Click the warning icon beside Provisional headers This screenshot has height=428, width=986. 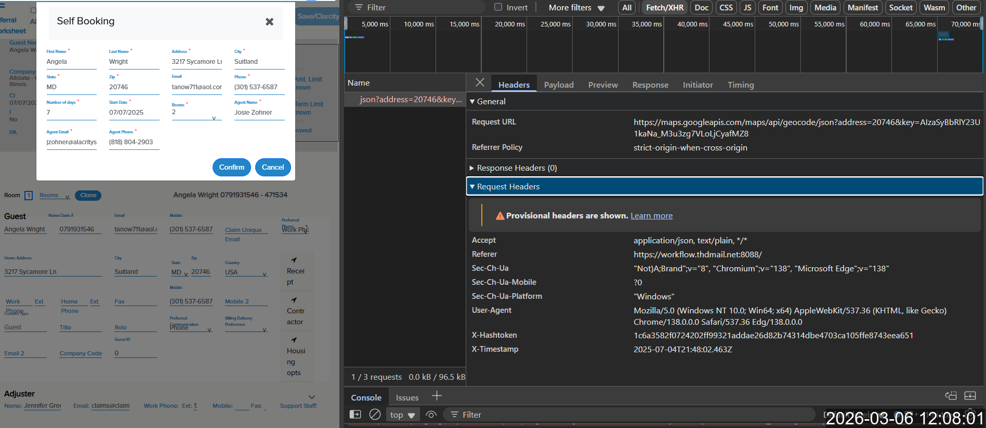point(499,216)
